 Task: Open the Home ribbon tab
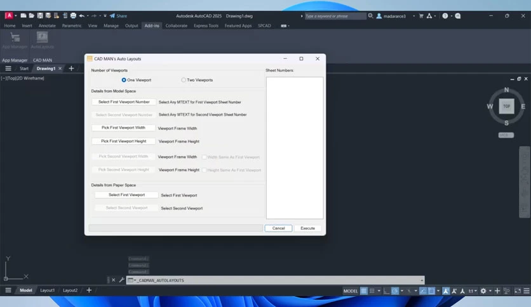(10, 26)
